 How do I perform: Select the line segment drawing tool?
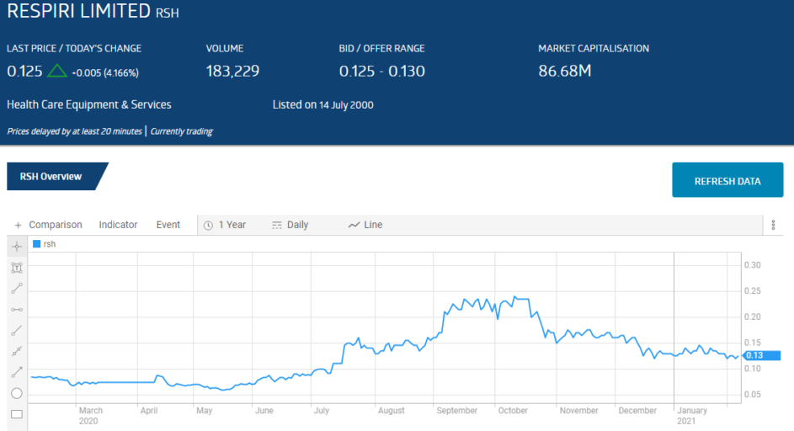(17, 289)
